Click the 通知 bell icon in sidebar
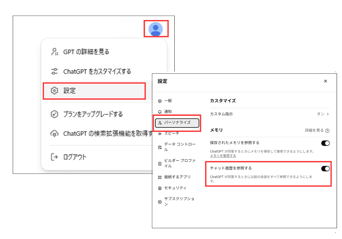The image size is (342, 239). (160, 112)
